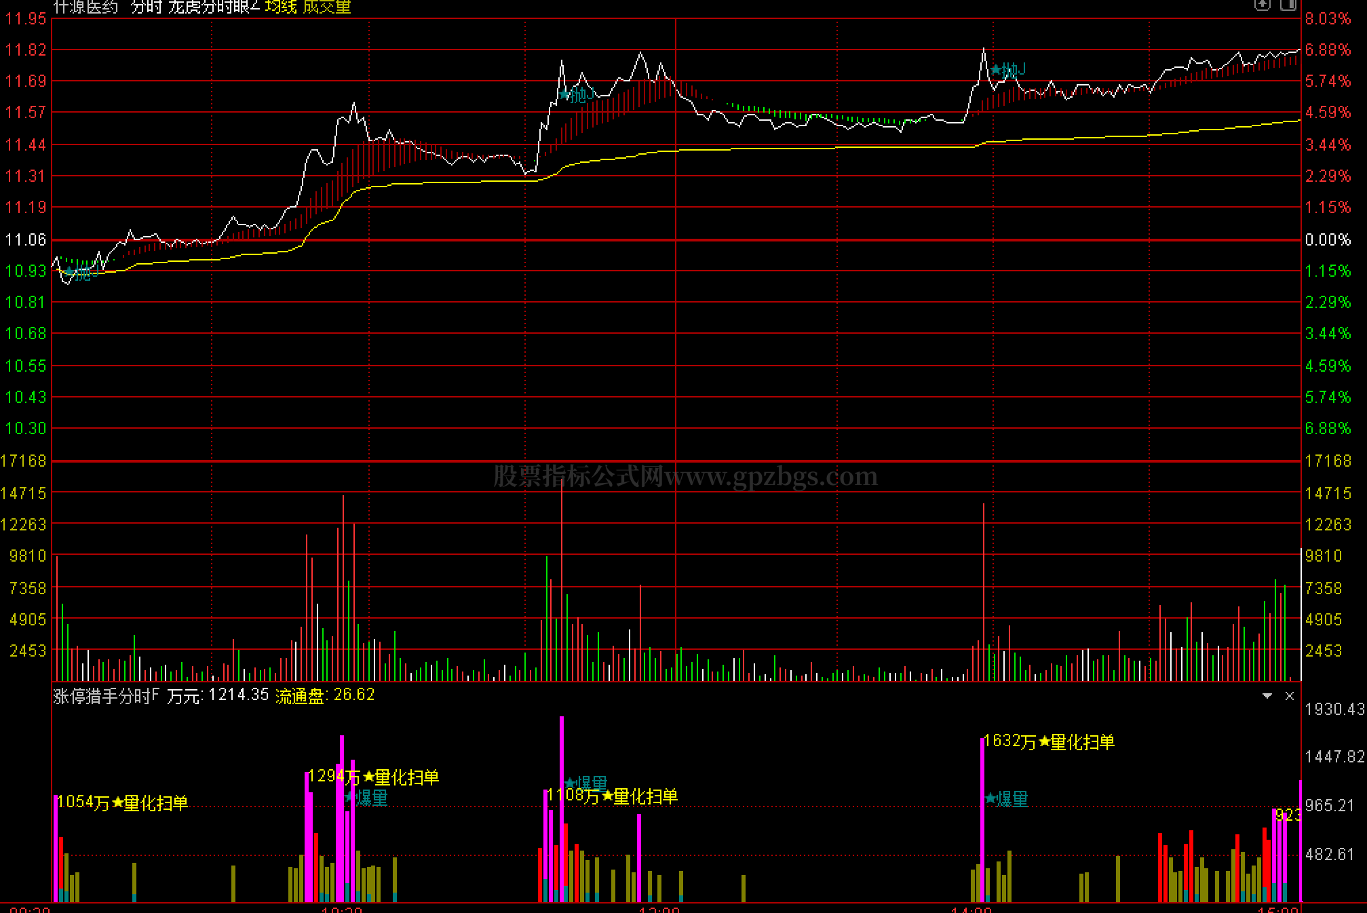Click the 1632万★量化扫单 annotation

point(1049,741)
